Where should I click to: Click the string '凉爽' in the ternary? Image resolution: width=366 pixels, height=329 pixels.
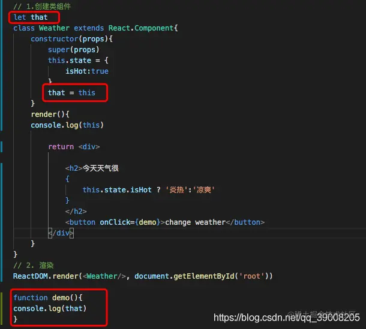point(204,190)
